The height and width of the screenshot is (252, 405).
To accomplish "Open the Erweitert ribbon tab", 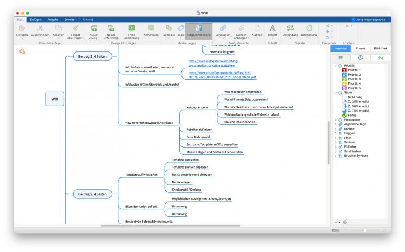I will [x=70, y=19].
